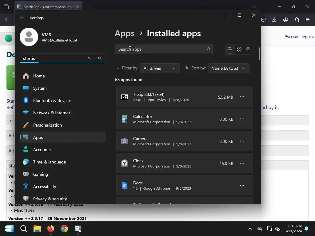This screenshot has width=315, height=236.
Task: Click the Docs app icon
Action: point(125,185)
